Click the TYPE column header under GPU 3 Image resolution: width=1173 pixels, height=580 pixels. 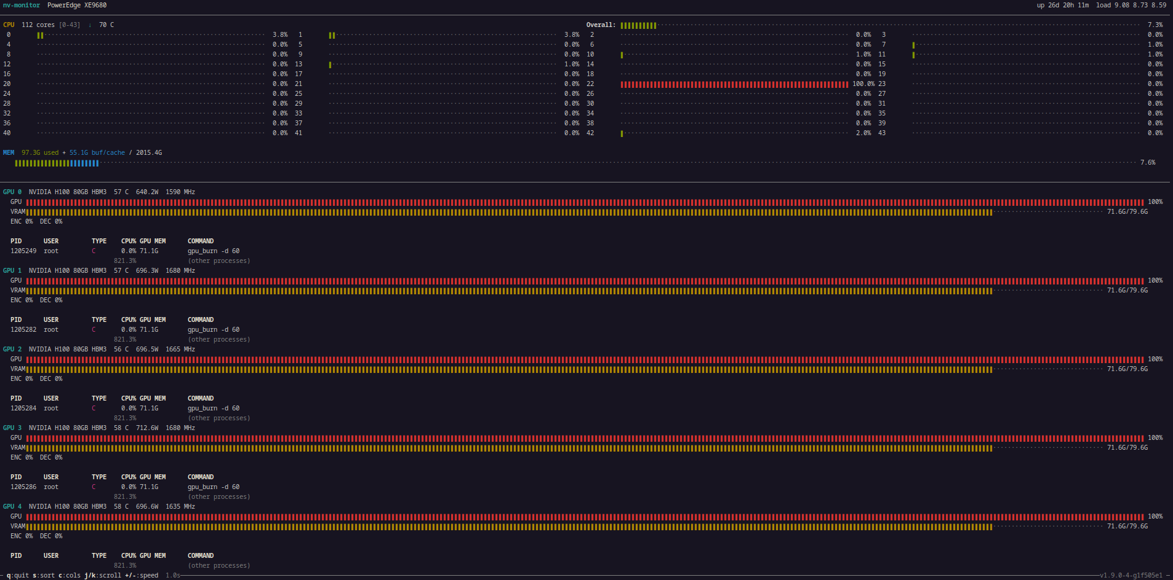pyautogui.click(x=99, y=477)
